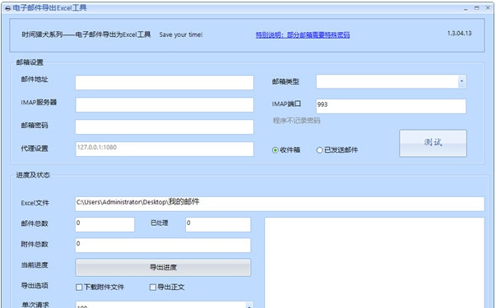The width and height of the screenshot is (496, 308).
Task: Select the 已发送邮件 radio button
Action: pos(319,150)
